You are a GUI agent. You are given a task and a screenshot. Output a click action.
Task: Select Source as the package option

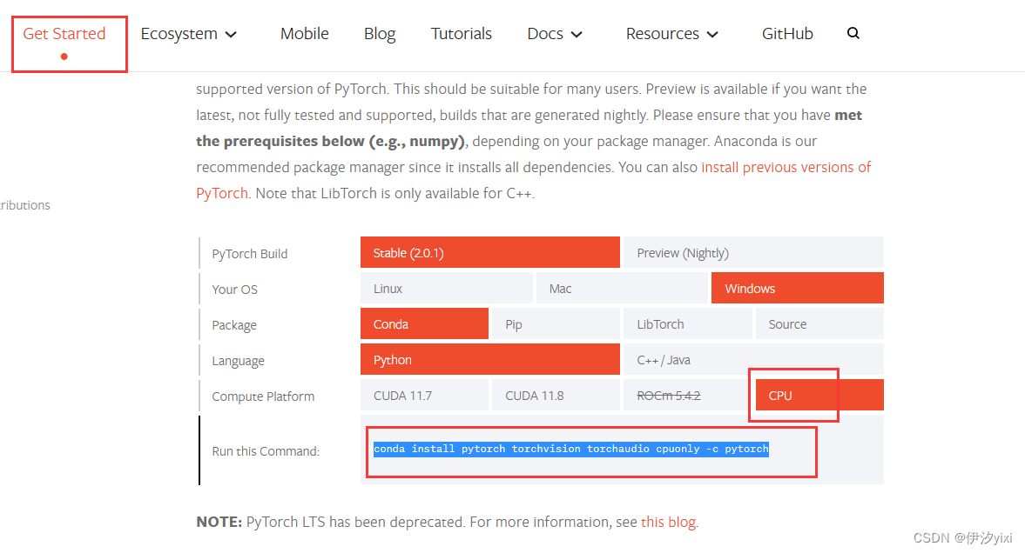(819, 323)
